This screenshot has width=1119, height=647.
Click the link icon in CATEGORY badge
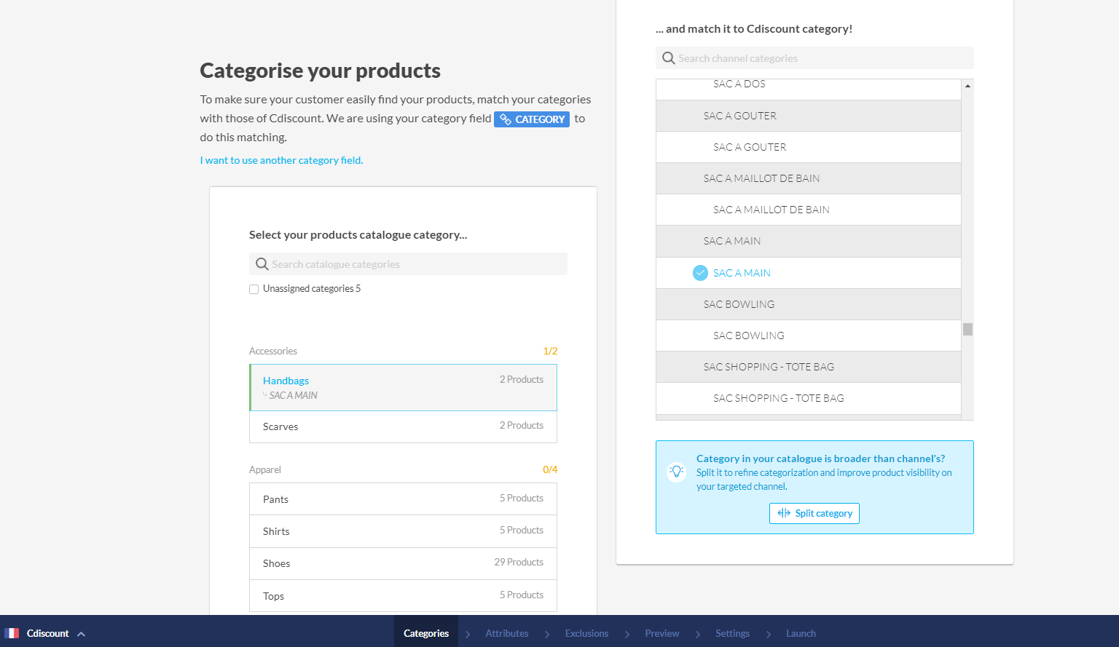(506, 119)
